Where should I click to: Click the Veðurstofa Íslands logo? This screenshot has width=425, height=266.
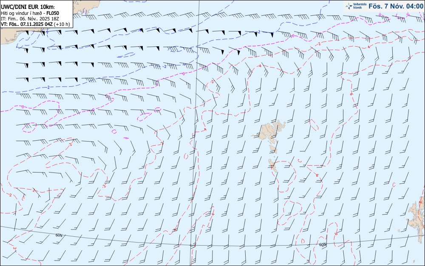[x=356, y=6]
